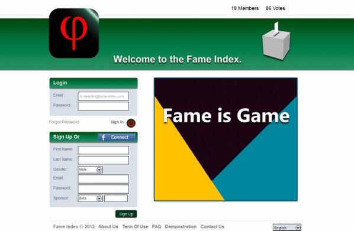Click the Fame is Game banner image
Image resolution: width=354 pixels, height=231 pixels.
[x=226, y=139]
